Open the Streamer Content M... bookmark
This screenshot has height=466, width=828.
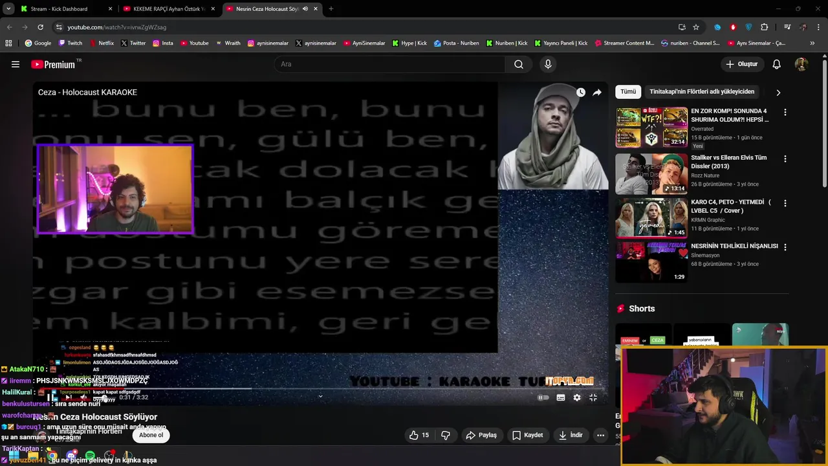pos(624,43)
